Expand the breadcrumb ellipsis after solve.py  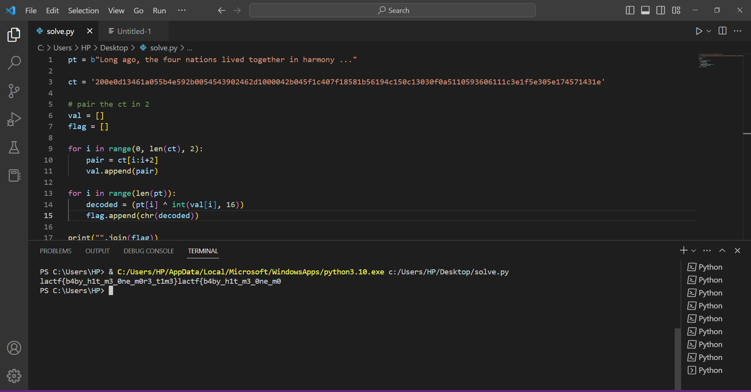pos(190,48)
